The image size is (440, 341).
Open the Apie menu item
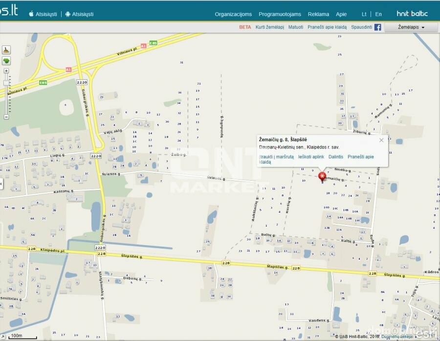click(341, 14)
